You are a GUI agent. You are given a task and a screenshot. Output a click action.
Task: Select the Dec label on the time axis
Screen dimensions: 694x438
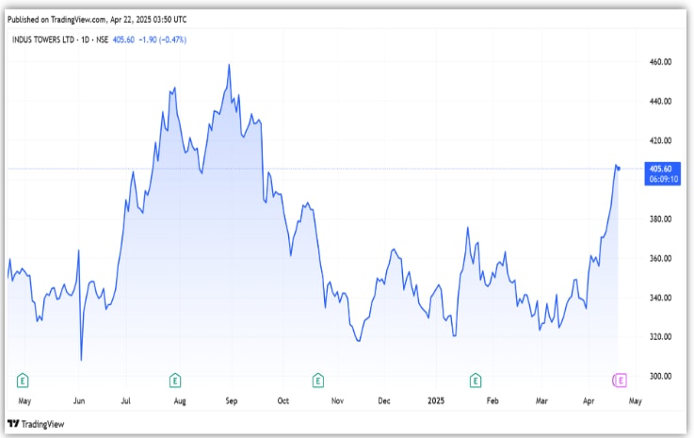point(384,400)
